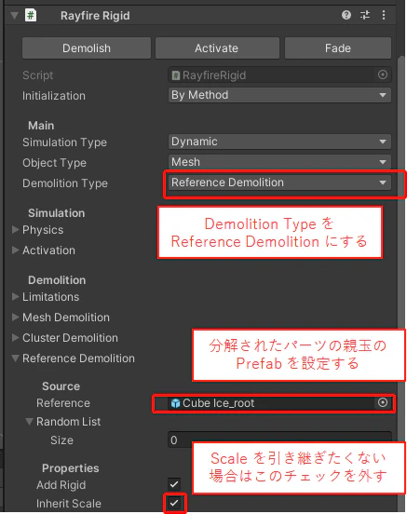
Task: Click the Add Rigid label
Action: (61, 485)
